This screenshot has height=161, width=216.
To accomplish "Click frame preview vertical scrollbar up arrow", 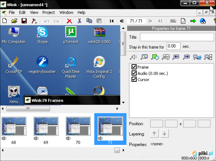I will (123, 28).
